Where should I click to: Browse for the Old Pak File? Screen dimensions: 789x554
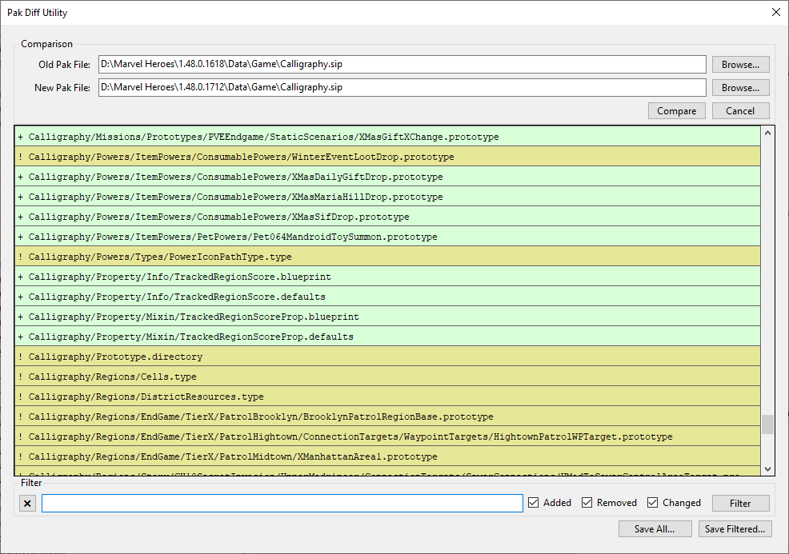tap(741, 64)
